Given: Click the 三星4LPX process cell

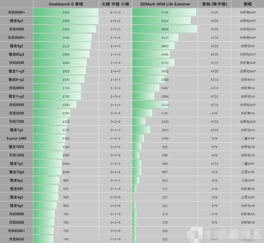Looking at the screenshot, I should click(248, 197).
